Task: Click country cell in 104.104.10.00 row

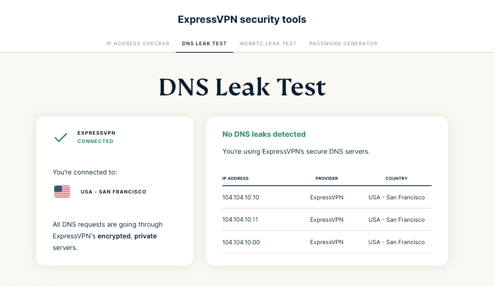Action: pyautogui.click(x=397, y=242)
